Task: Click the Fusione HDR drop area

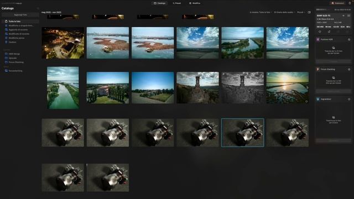Action: tap(333, 50)
